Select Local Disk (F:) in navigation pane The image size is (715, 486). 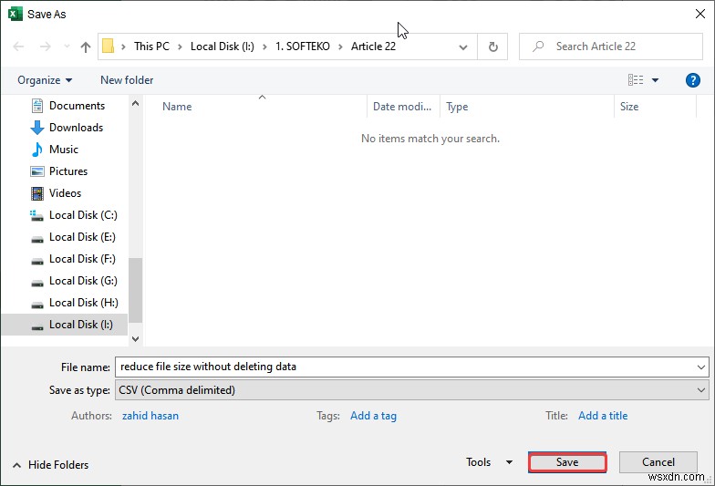tap(82, 259)
